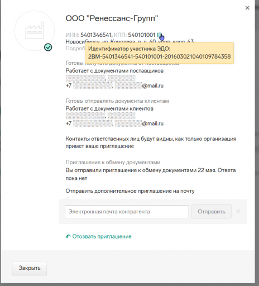The width and height of the screenshot is (259, 286).
Task: Click text Вы отправили приглашение 22 мая
Action: pyautogui.click(x=151, y=174)
